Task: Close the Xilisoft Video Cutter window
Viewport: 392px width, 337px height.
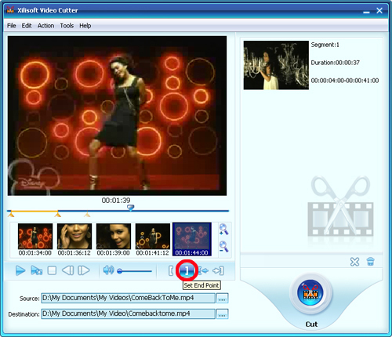Action: [379, 10]
